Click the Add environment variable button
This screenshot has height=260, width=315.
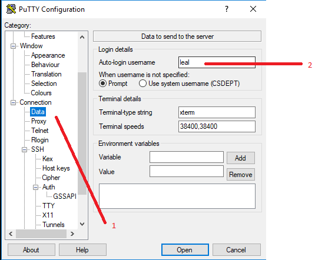241,158
